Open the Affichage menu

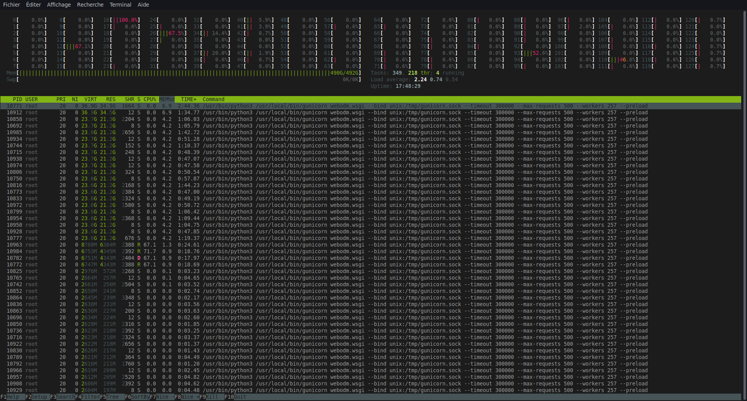pos(59,5)
